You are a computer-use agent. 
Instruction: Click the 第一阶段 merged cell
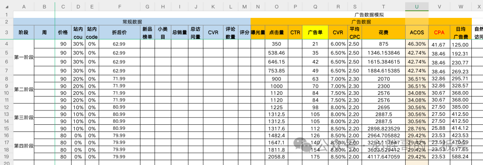[24, 57]
